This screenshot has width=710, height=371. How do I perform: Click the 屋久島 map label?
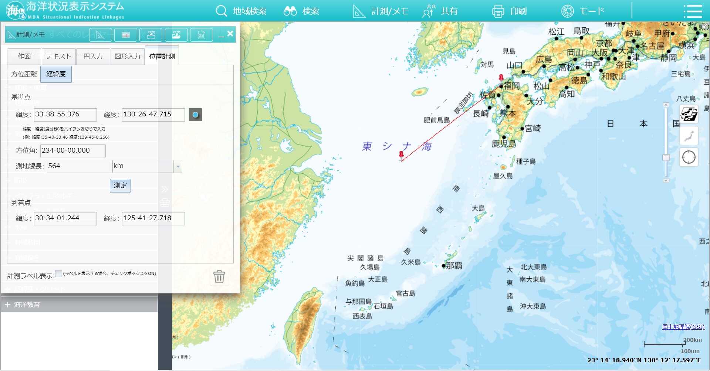tap(503, 176)
